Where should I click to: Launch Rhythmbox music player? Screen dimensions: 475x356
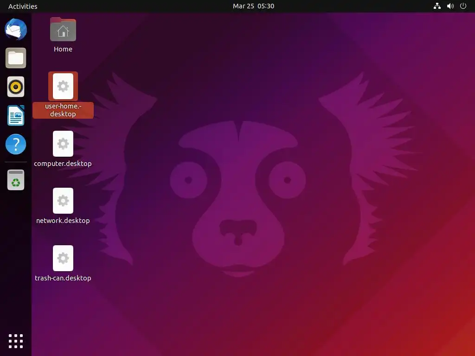click(16, 87)
